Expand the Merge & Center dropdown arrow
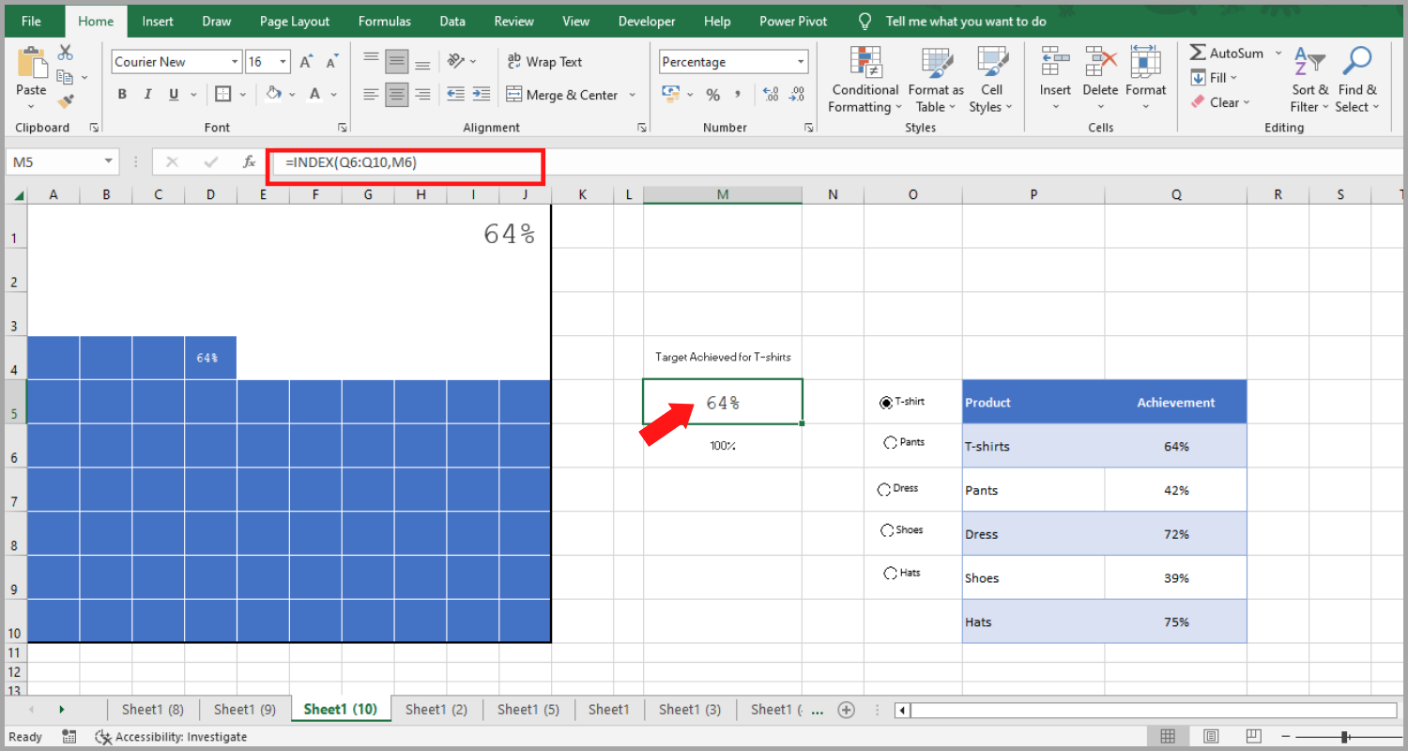 click(633, 94)
